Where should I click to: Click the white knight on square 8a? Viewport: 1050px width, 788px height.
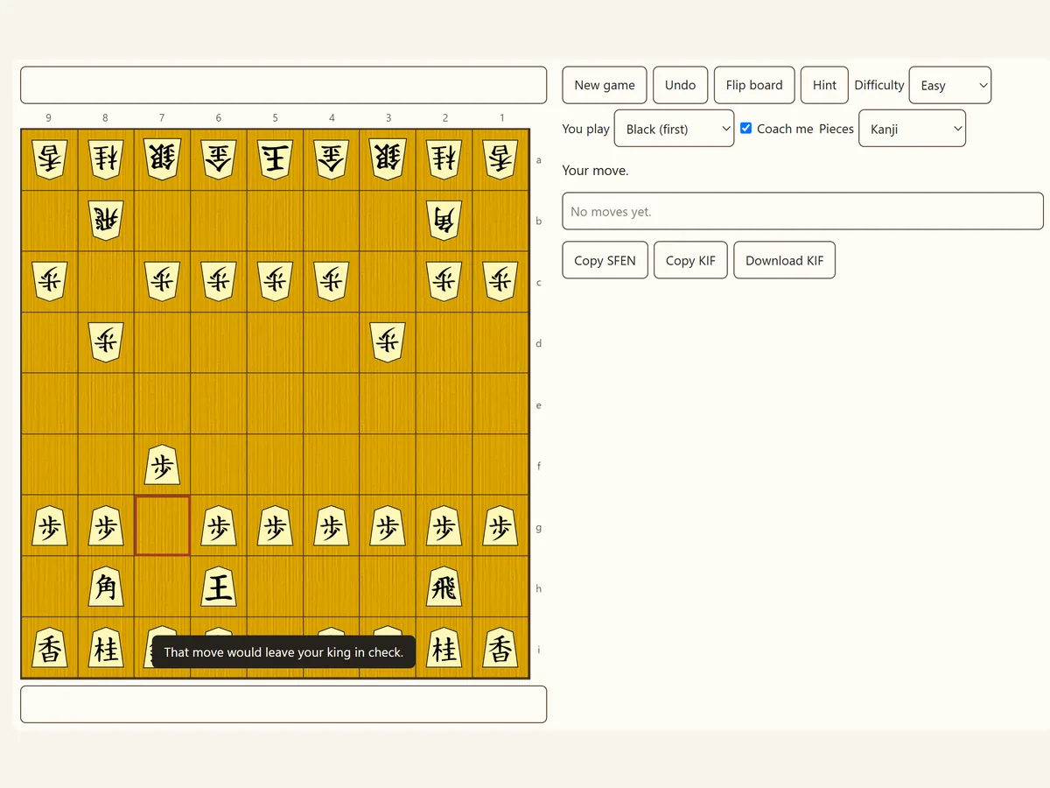point(106,158)
